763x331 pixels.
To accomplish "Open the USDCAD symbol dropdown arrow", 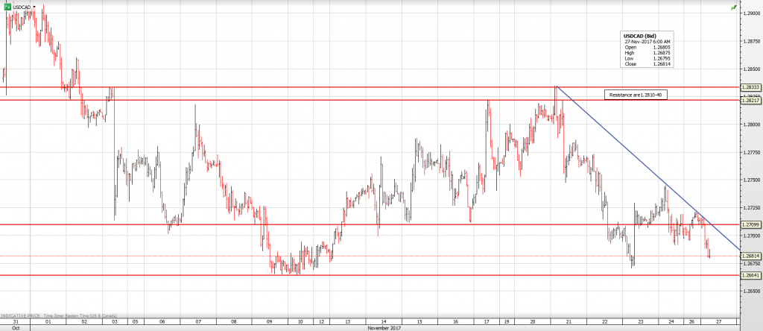I will tap(34, 6).
